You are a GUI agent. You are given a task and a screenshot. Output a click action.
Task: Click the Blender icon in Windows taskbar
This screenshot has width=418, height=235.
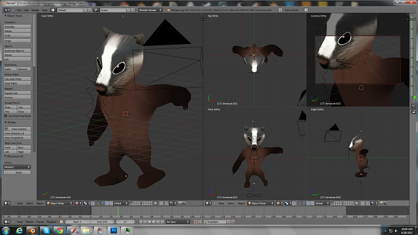(x=32, y=231)
